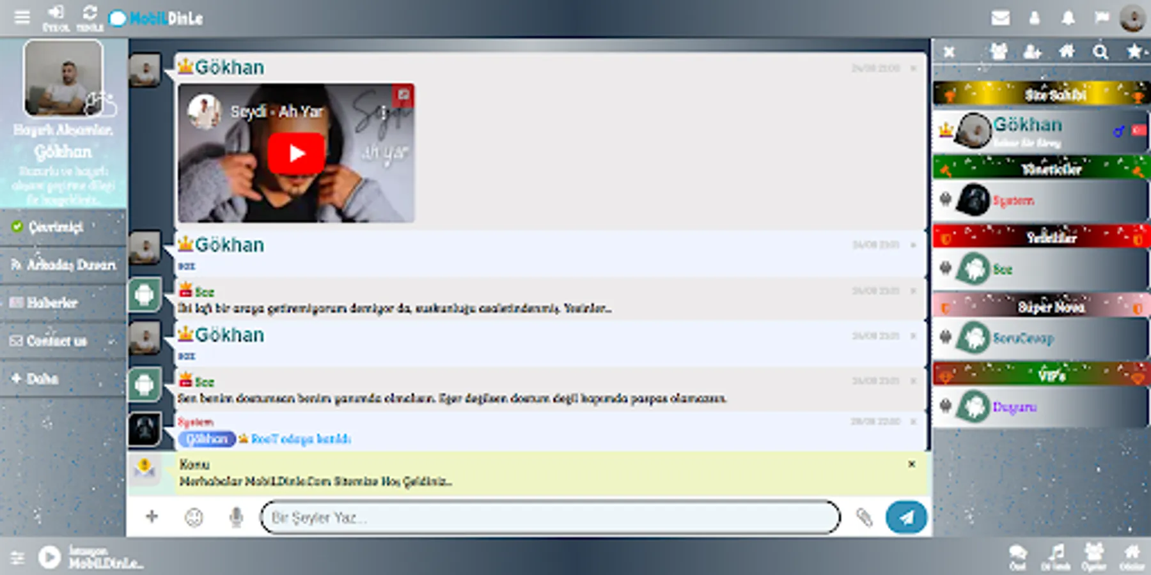Screen dimensions: 1151x575
Task: Click the refresh arrows icon in the header
Action: [x=90, y=13]
